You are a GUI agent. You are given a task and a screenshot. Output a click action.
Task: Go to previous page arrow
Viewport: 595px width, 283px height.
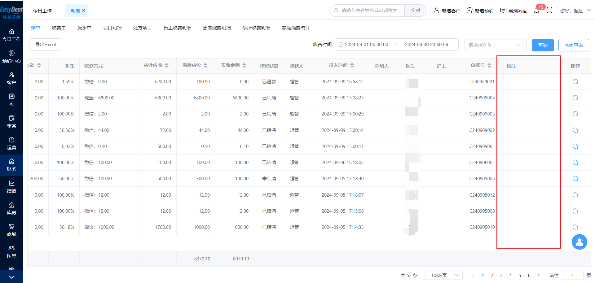pos(473,275)
